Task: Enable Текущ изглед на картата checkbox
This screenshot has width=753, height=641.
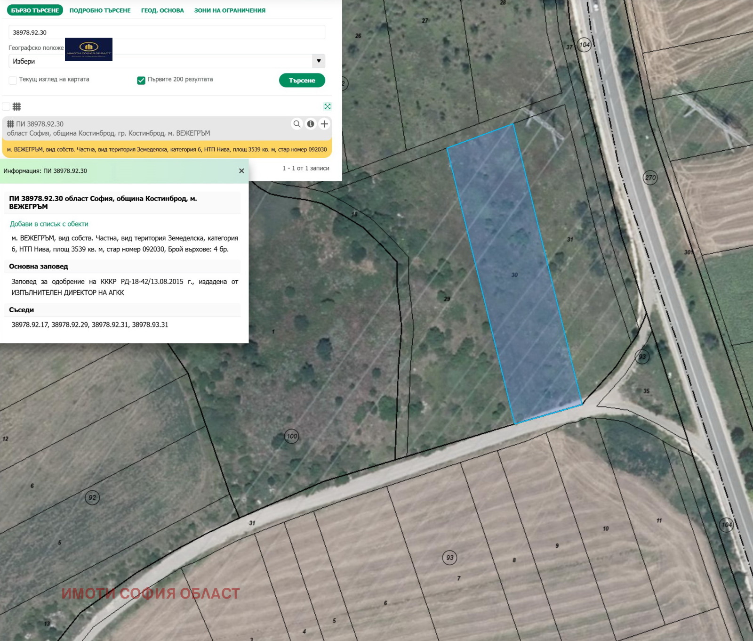Action: pyautogui.click(x=13, y=80)
